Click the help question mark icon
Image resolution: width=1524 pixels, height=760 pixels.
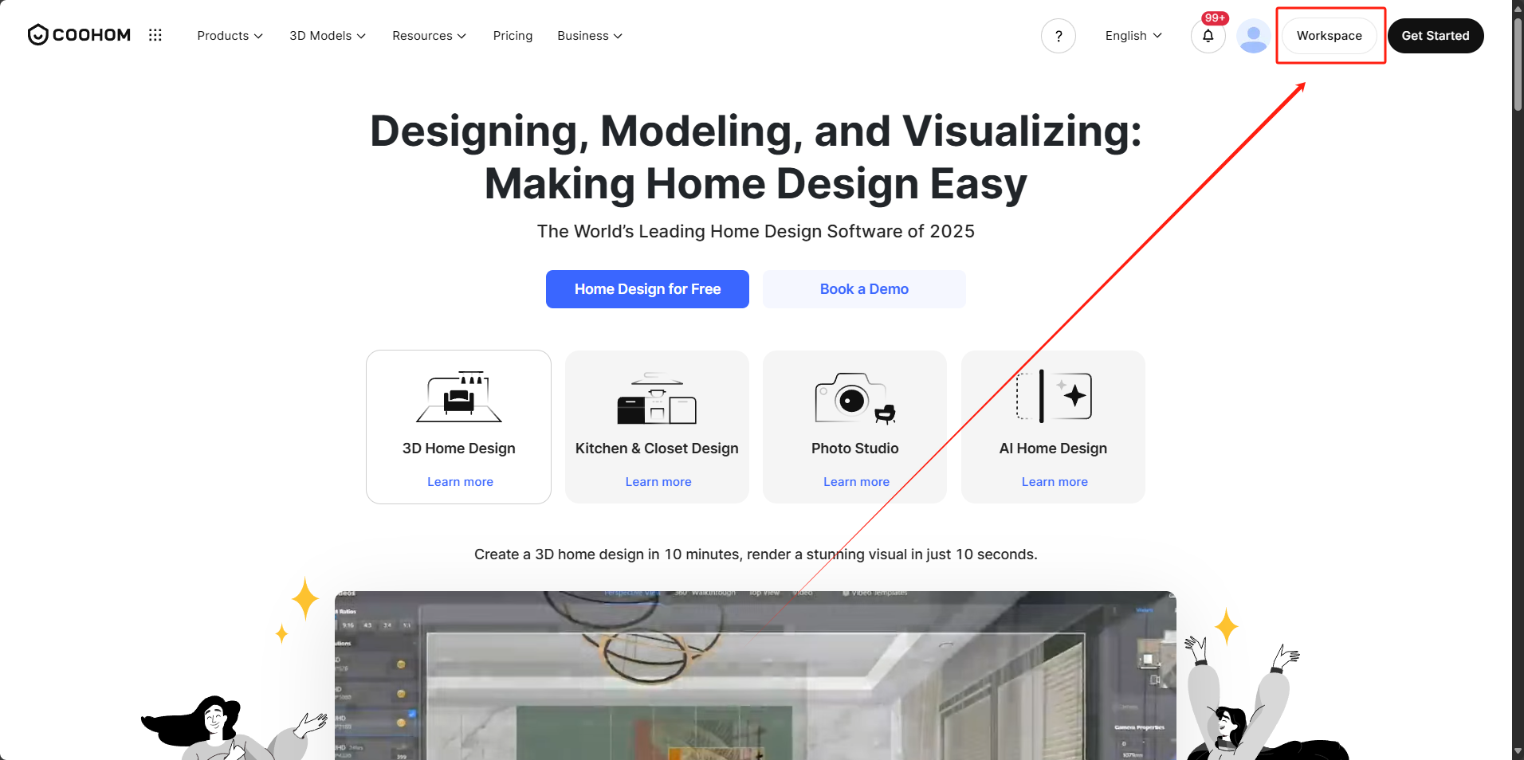click(1058, 36)
